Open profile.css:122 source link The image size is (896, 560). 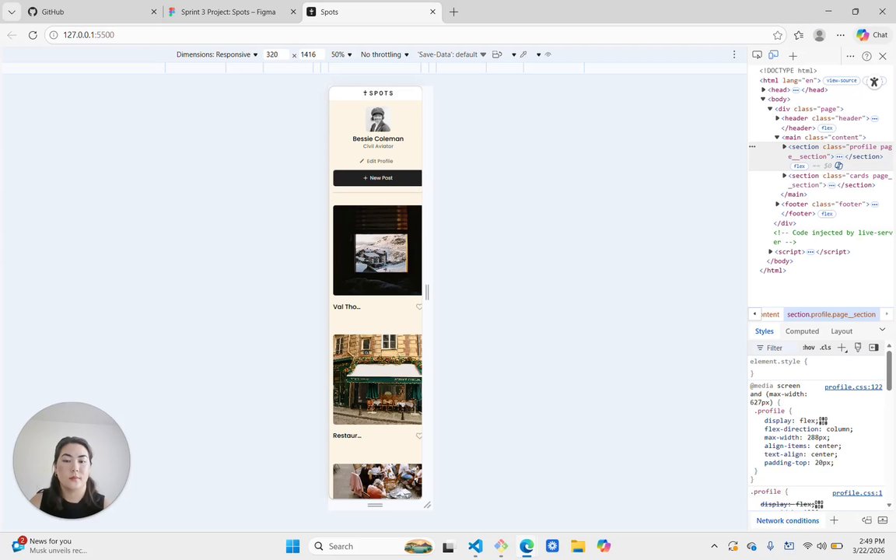[x=853, y=387]
